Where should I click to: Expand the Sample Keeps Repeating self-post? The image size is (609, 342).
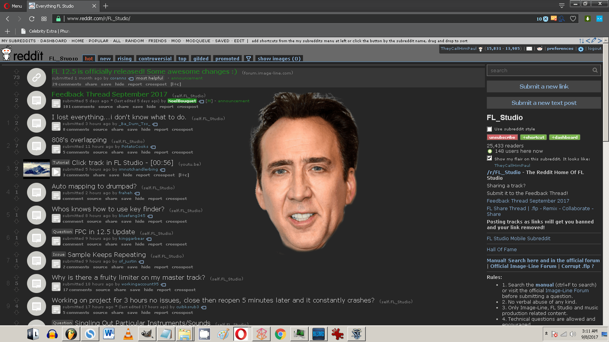pyautogui.click(x=56, y=264)
